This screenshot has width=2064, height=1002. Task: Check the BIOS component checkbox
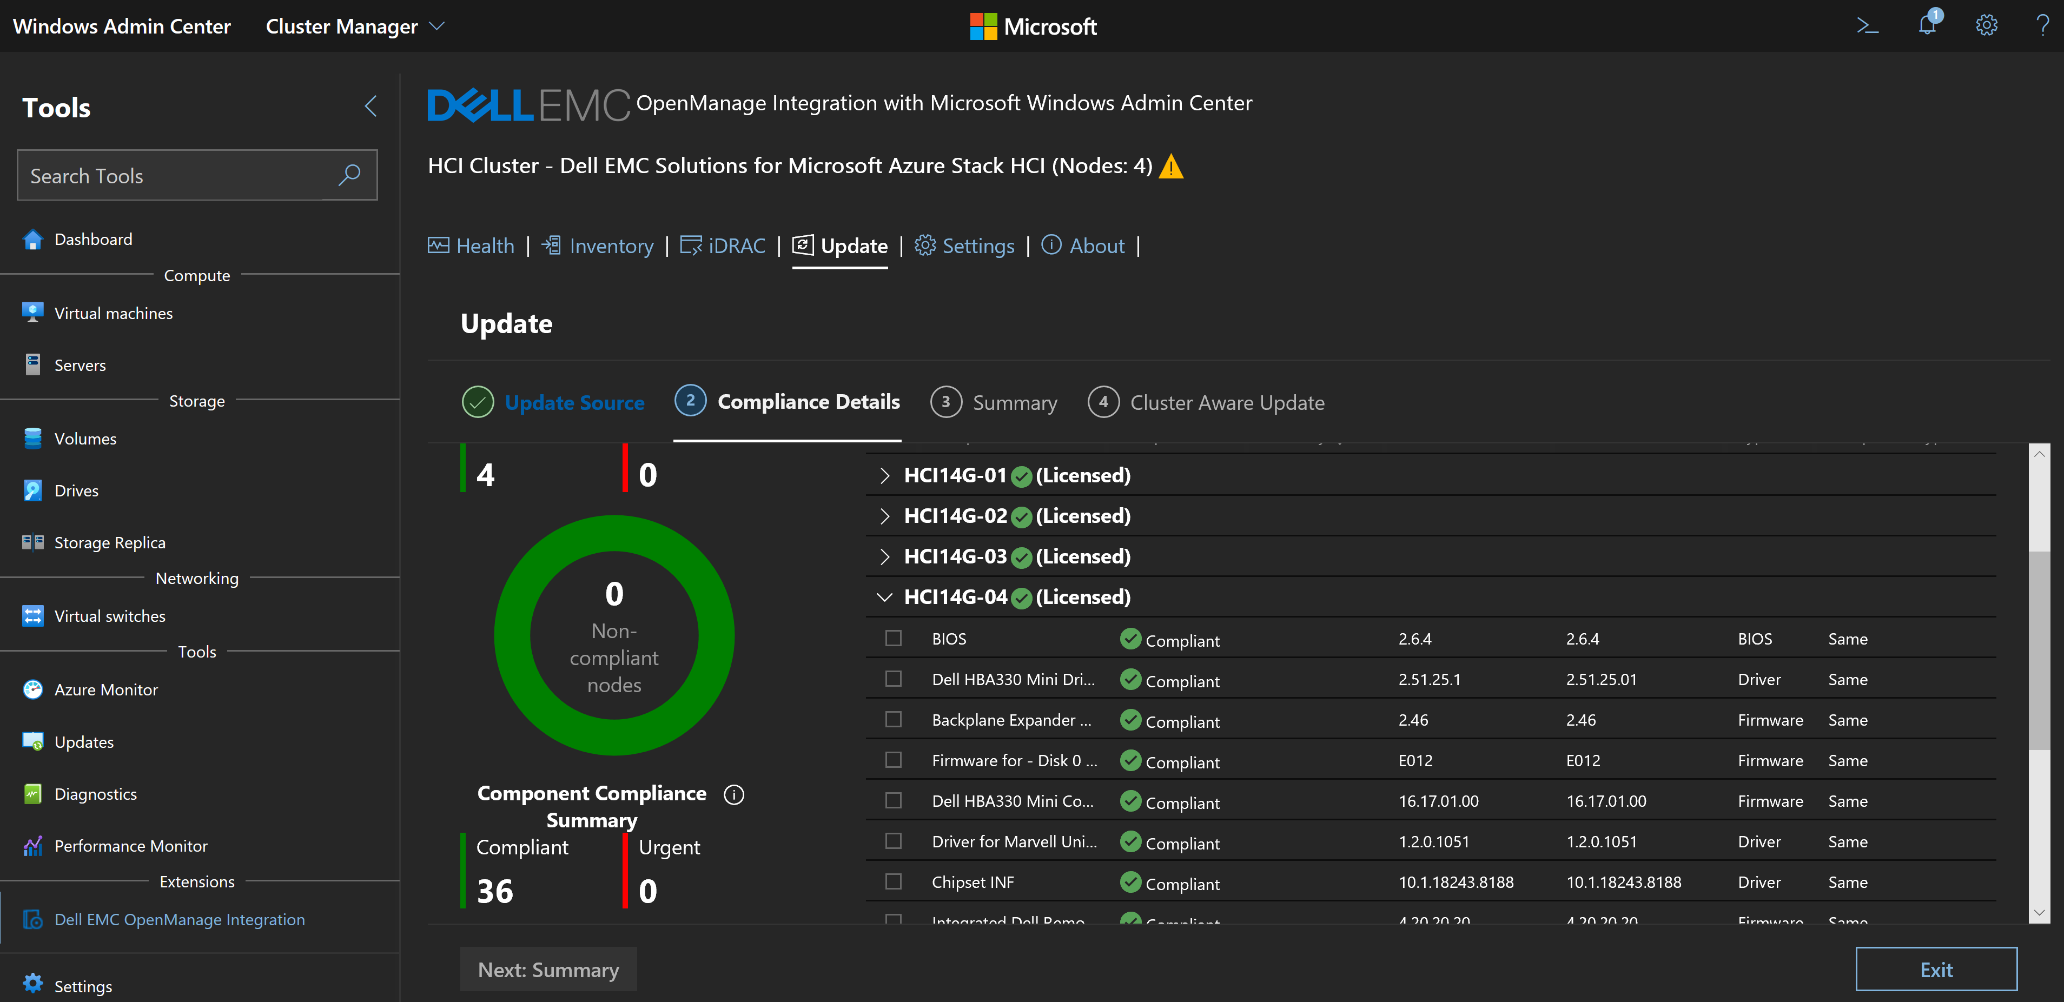894,639
